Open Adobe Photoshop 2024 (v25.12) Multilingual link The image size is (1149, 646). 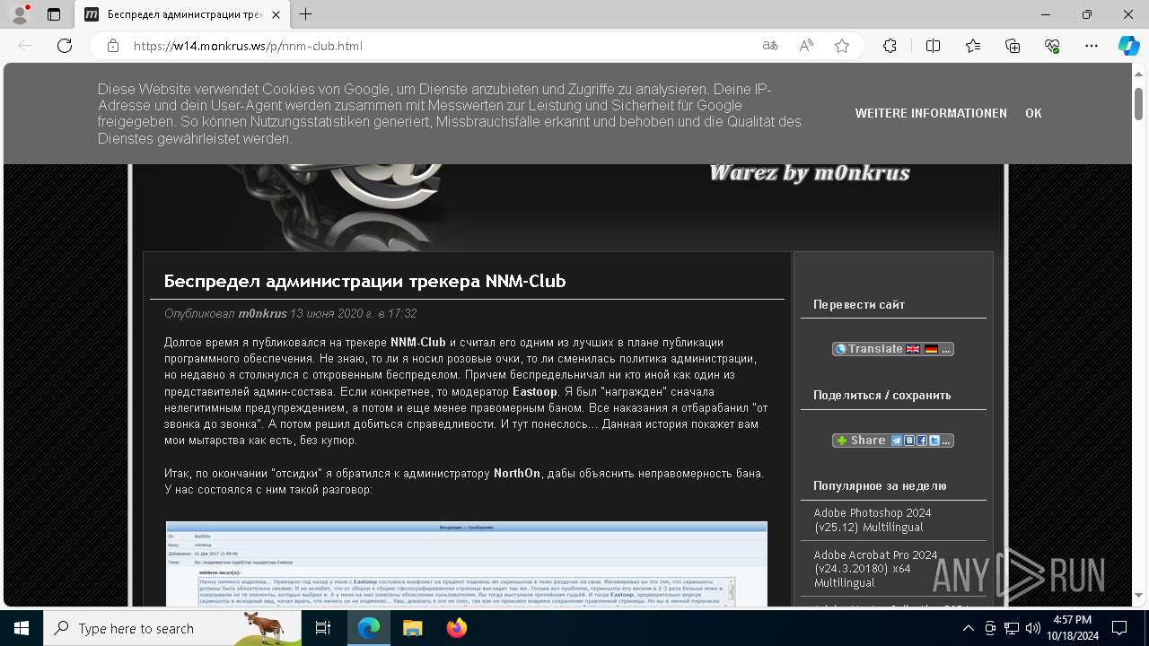[x=873, y=520]
